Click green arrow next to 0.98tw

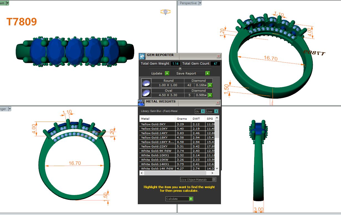(x=210, y=95)
